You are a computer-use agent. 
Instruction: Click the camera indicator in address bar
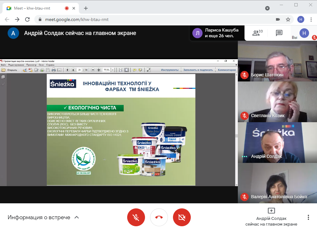[x=278, y=19]
